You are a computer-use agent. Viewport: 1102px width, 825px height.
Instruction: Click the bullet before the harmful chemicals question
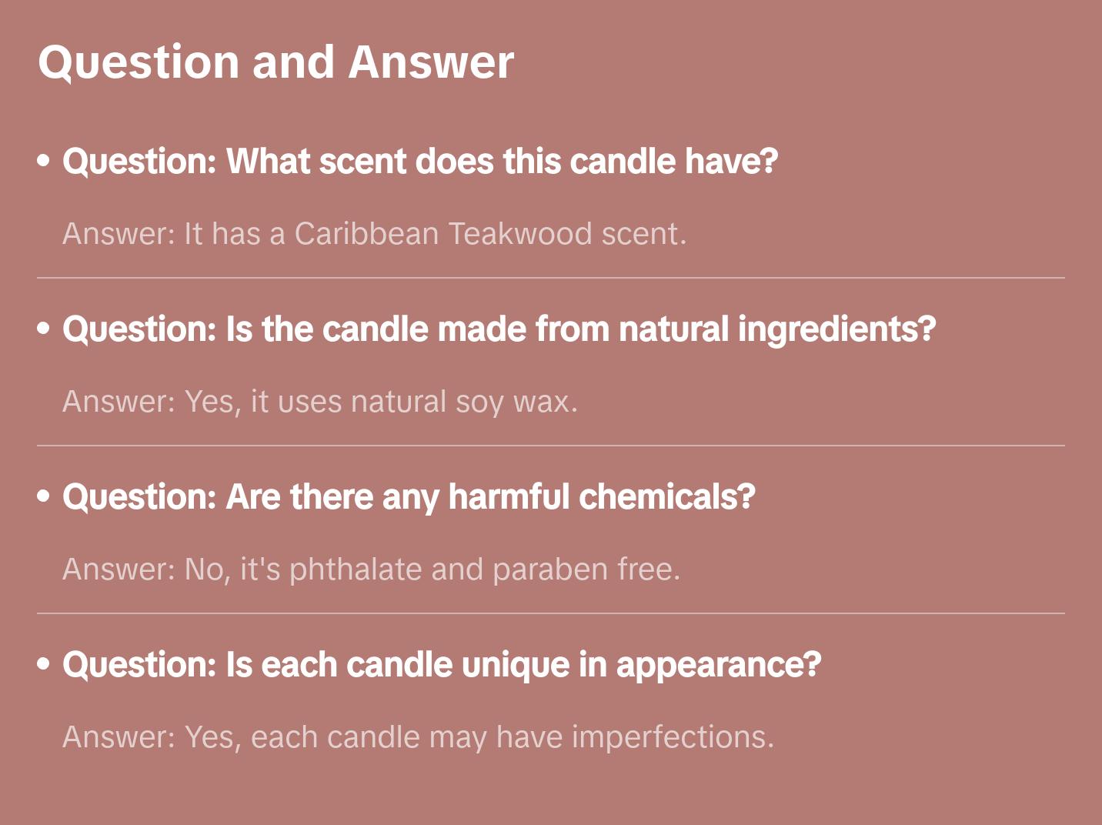[x=44, y=496]
